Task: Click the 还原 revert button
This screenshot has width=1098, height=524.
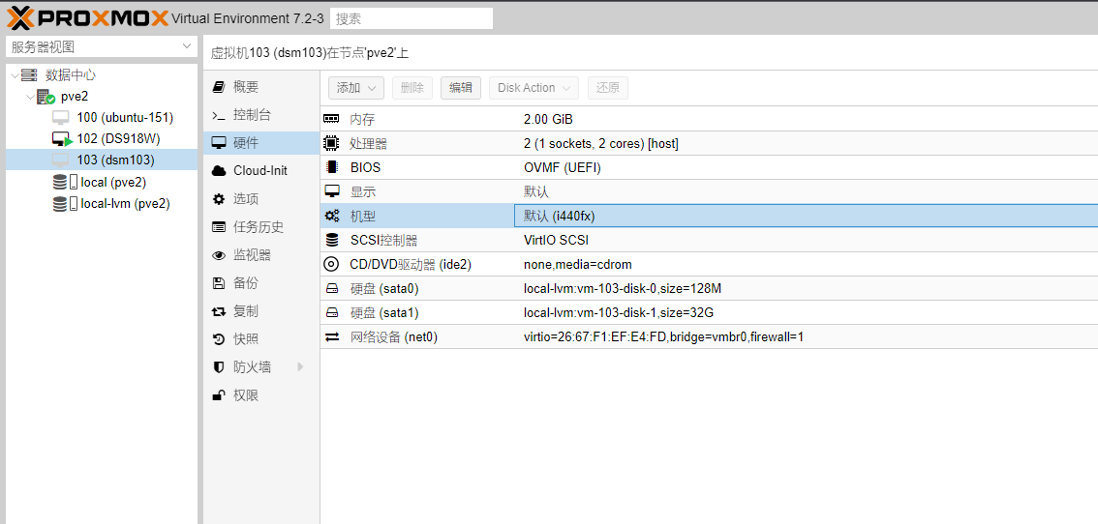Action: [x=608, y=87]
